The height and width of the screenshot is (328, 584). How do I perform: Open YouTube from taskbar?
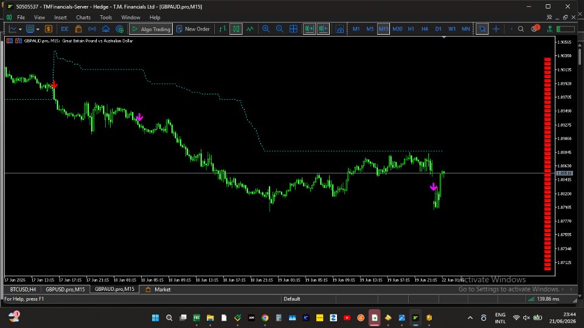(x=347, y=318)
